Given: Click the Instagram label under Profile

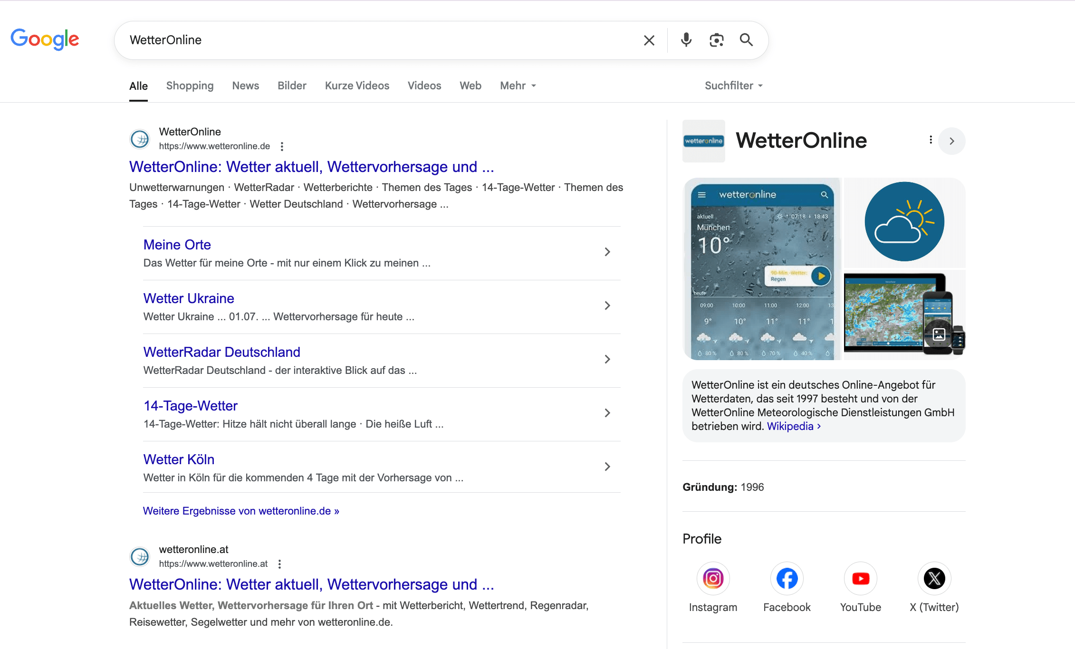Looking at the screenshot, I should 713,607.
